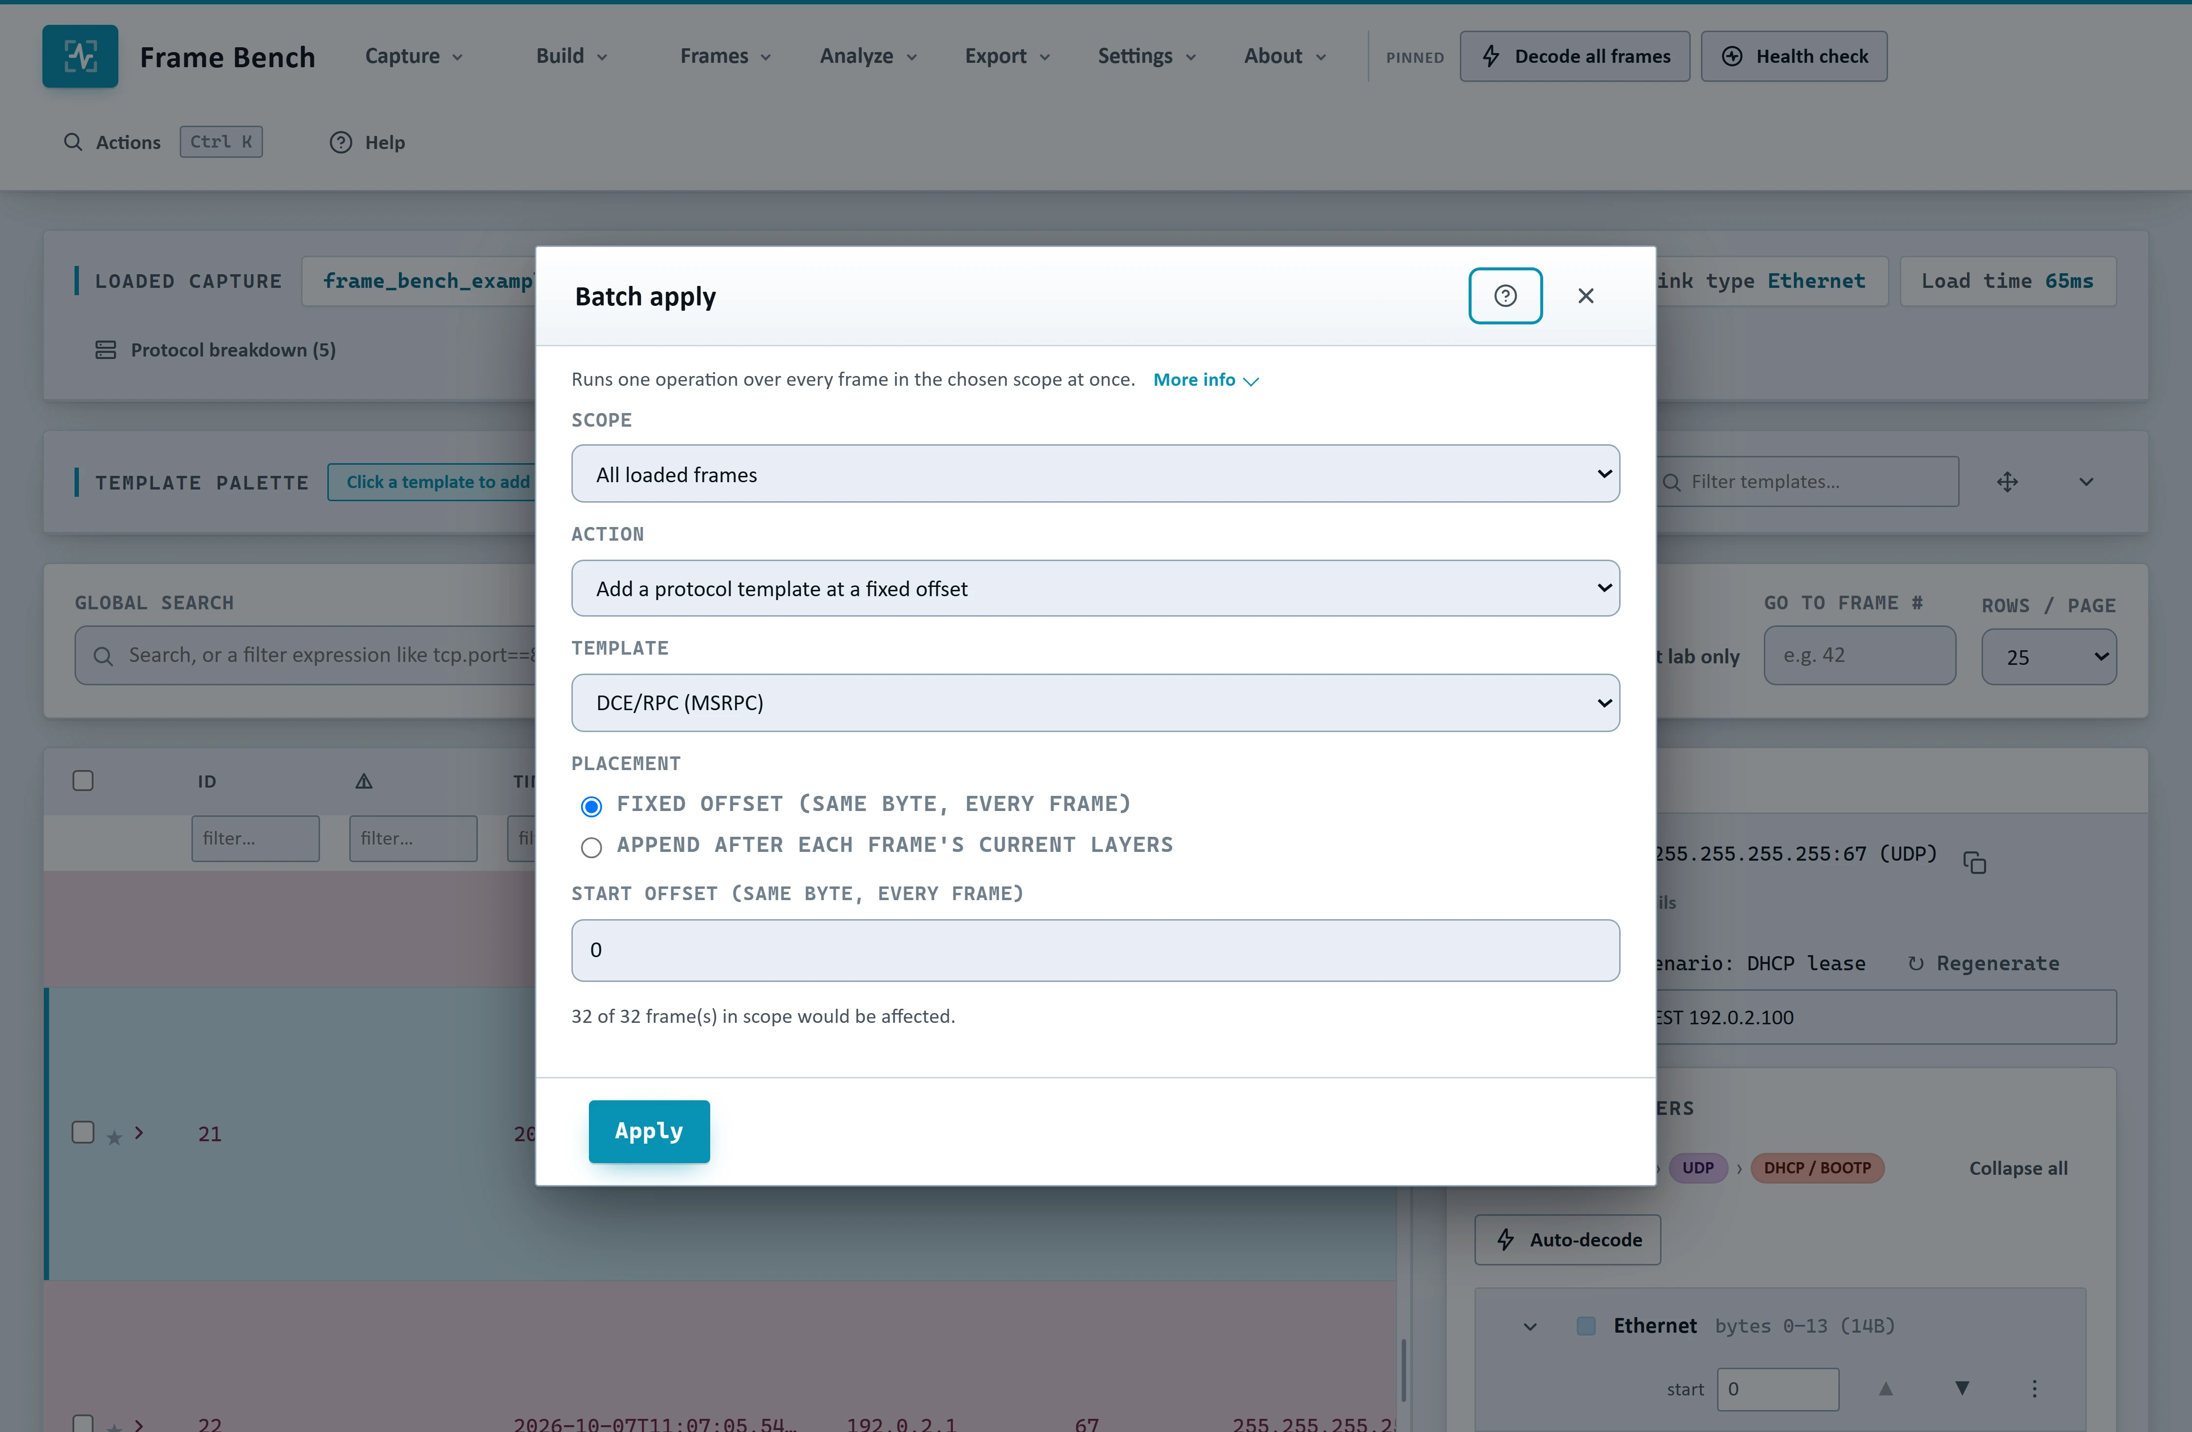Click the Ethernet layer color swatch
2192x1432 pixels.
point(1586,1325)
